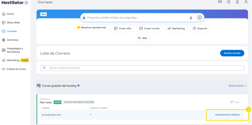The width and height of the screenshot is (252, 125).
Task: Click the info icon beside Correo gratuito
Action: click(79, 86)
